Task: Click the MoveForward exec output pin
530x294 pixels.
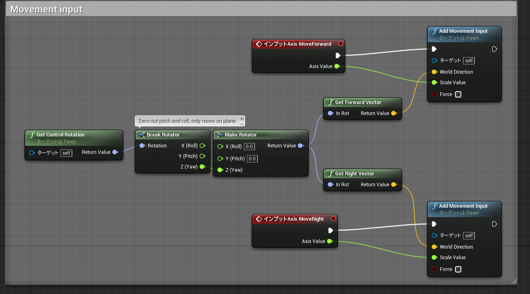Action: 338,55
